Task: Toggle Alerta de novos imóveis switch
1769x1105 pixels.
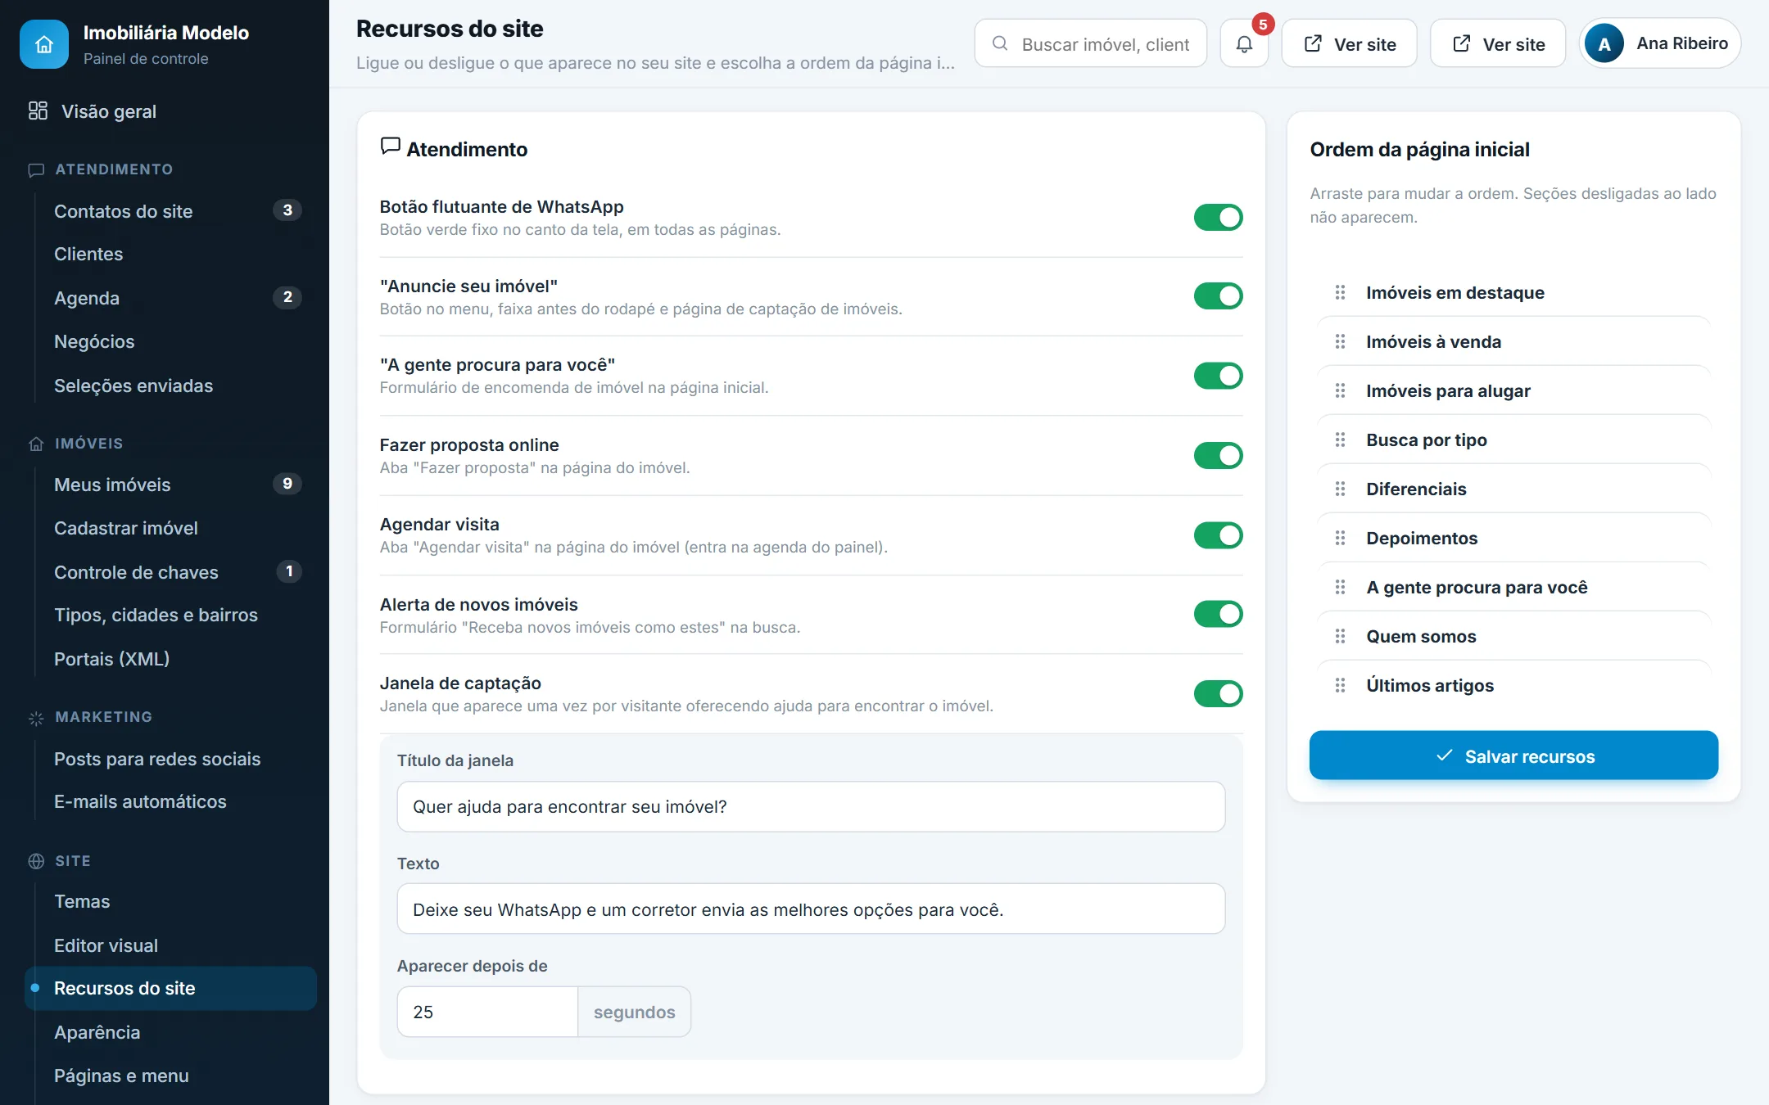Action: [1218, 614]
